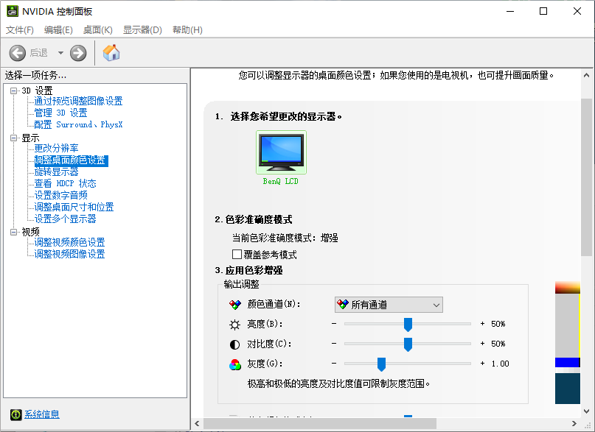Click the minus sign beside brightness slider

click(x=334, y=324)
